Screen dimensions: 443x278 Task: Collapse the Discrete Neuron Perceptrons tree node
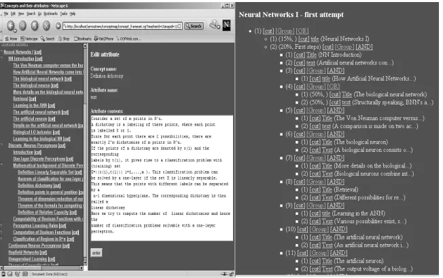pyautogui.click(x=1, y=146)
